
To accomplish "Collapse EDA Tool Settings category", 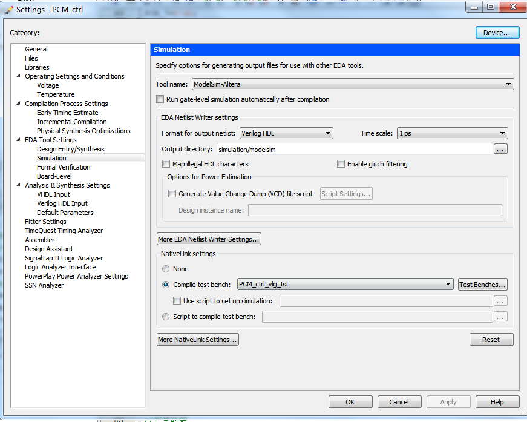I will 19,139.
